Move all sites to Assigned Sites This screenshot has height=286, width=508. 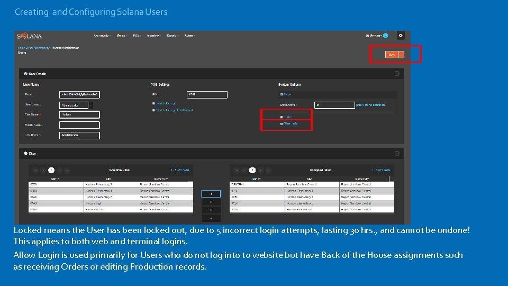(x=211, y=202)
